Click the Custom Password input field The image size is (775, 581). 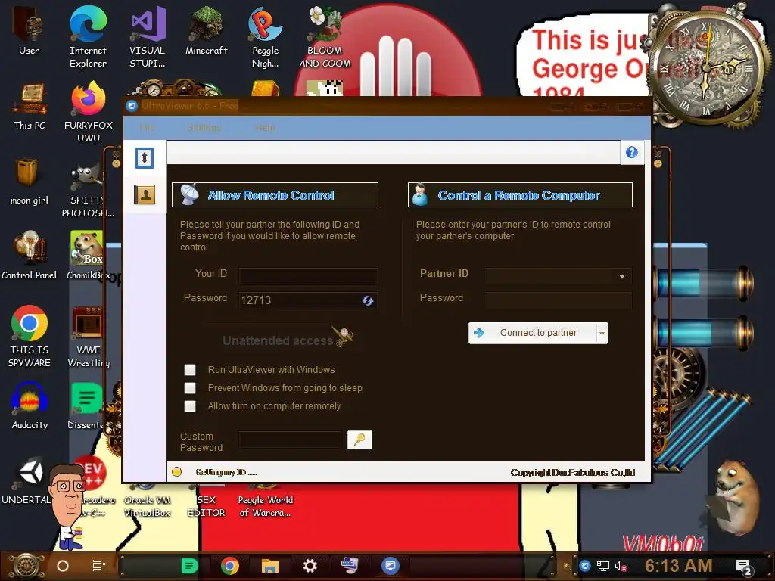click(290, 440)
